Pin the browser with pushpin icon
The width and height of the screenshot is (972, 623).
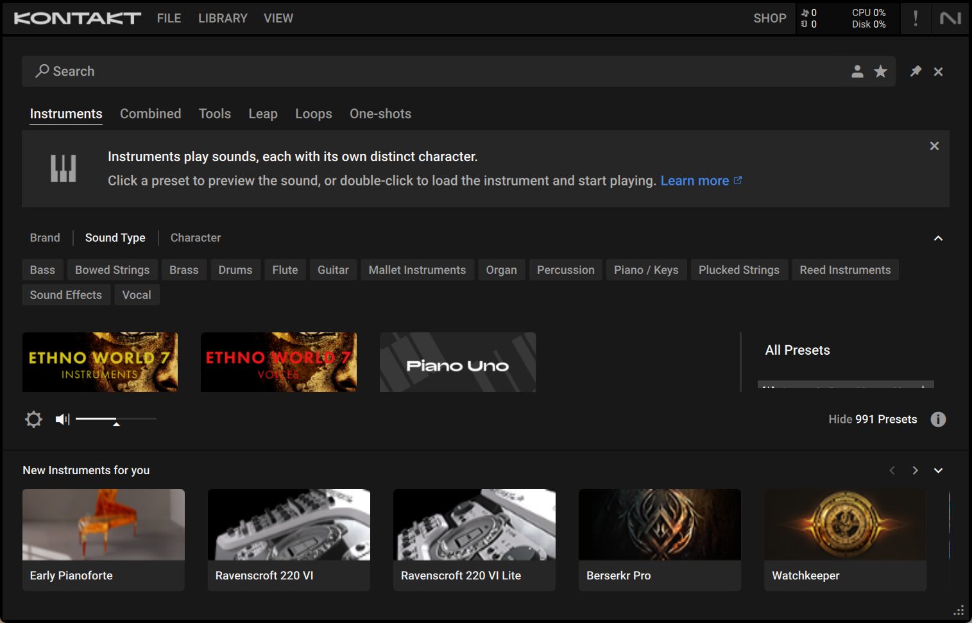coord(916,71)
